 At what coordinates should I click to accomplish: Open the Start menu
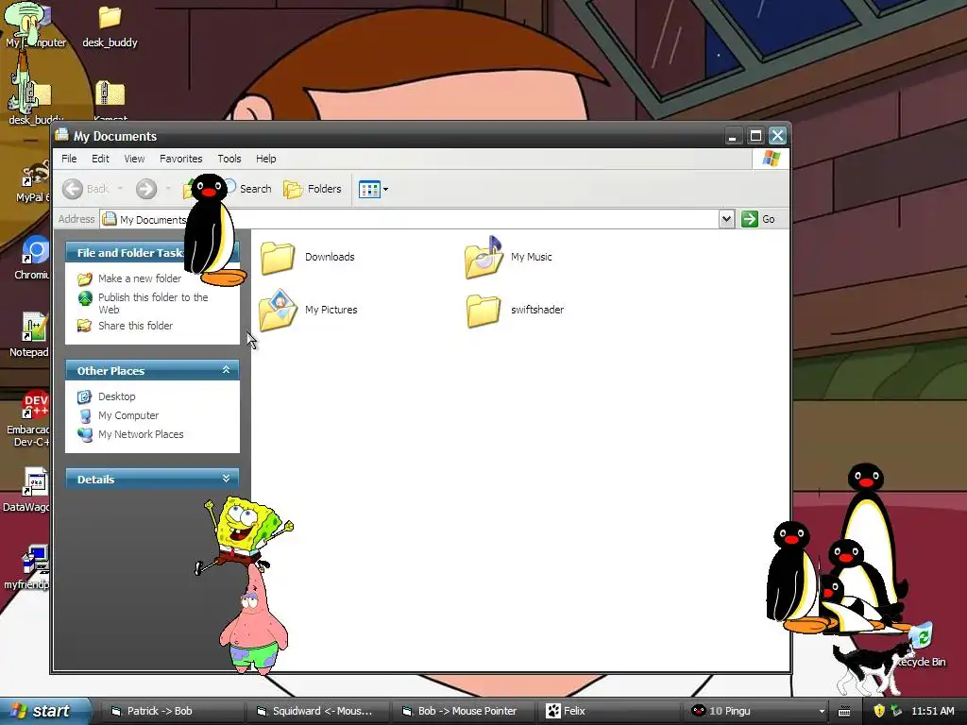click(x=44, y=711)
